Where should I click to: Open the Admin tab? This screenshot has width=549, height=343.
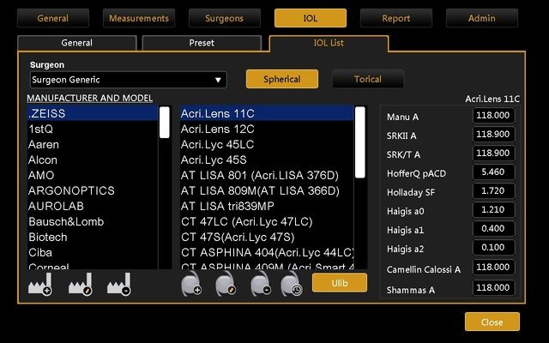coord(482,18)
